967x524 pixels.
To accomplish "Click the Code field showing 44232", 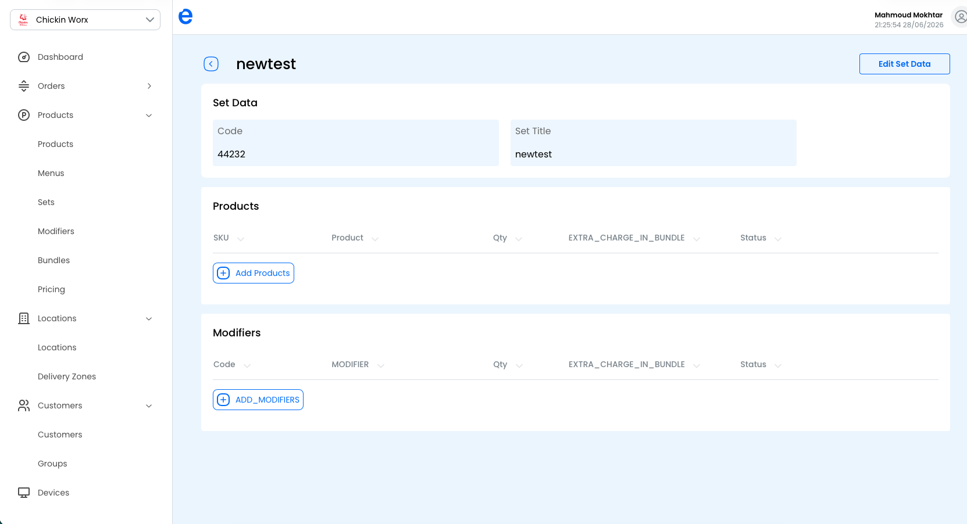I will point(356,143).
